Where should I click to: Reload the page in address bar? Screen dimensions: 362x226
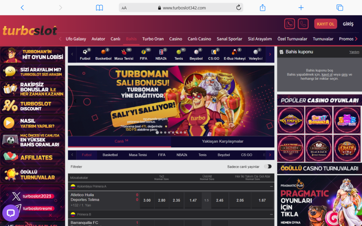(x=239, y=8)
